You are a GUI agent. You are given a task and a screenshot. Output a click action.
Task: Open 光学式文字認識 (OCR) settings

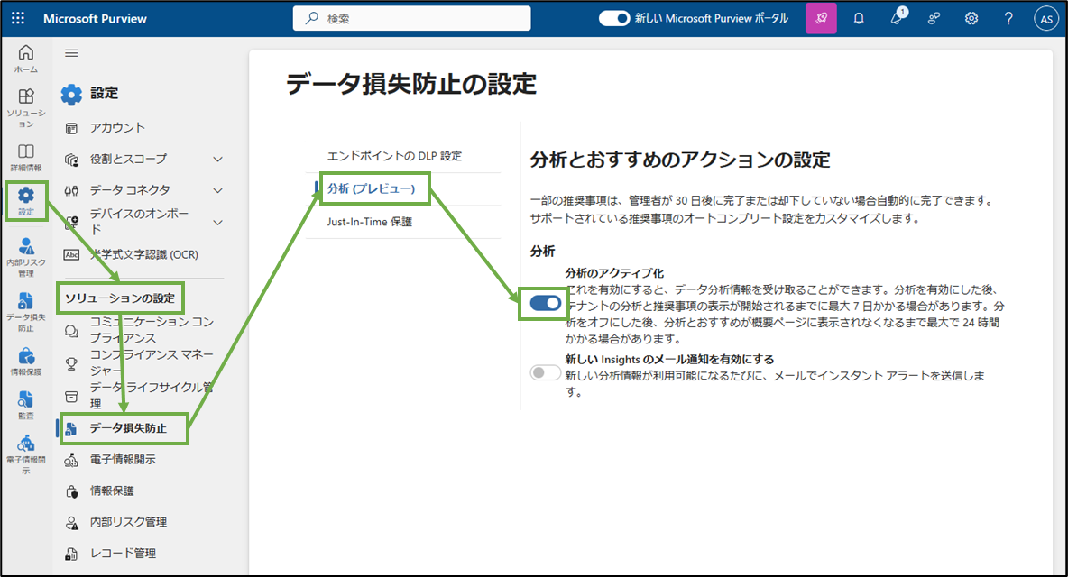pos(144,254)
